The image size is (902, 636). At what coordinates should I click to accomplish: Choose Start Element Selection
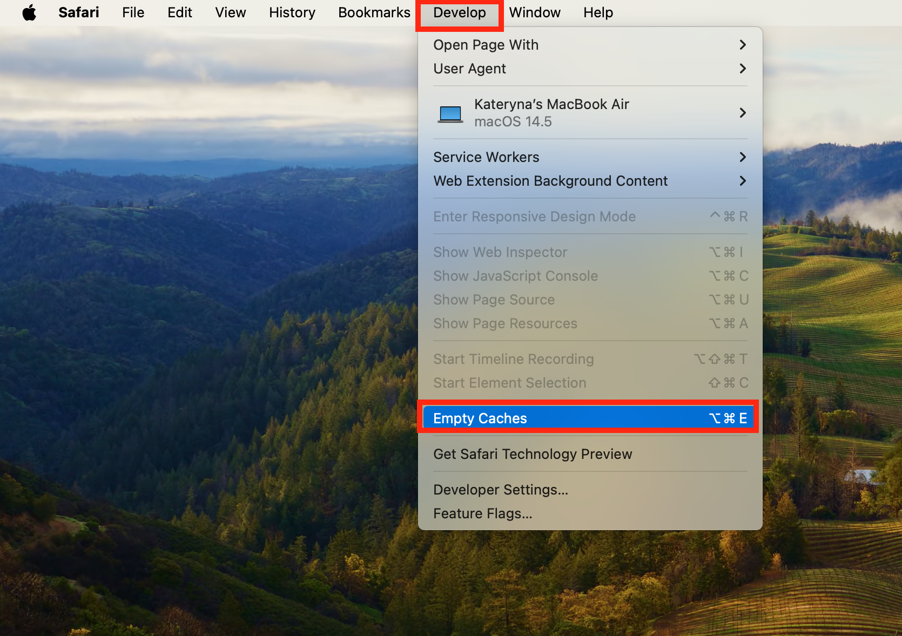click(x=590, y=383)
